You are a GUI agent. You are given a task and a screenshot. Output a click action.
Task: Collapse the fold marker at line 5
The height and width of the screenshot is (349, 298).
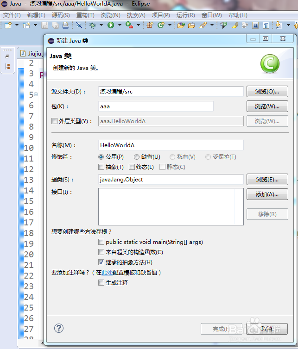click(36, 94)
